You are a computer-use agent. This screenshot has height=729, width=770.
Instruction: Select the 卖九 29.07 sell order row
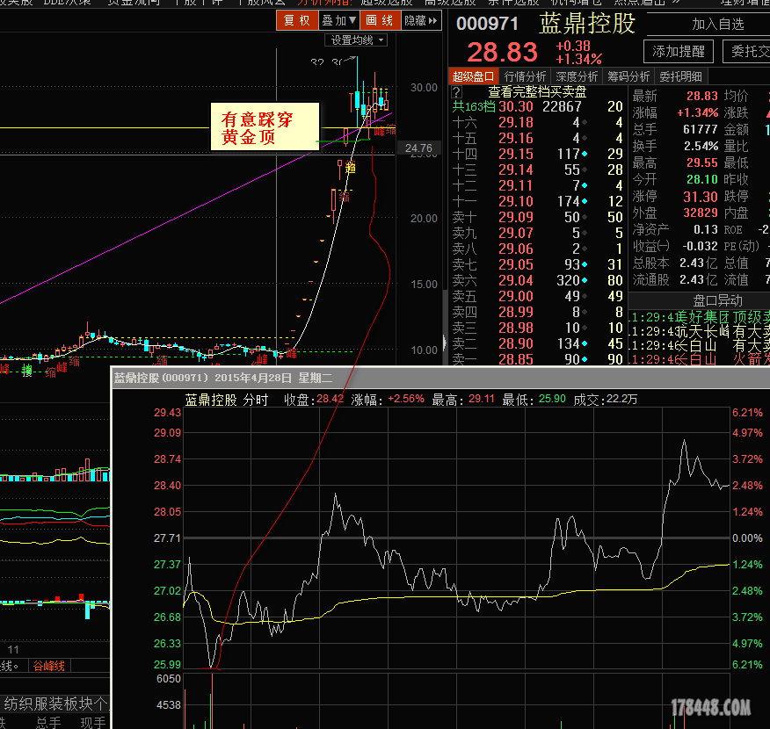[x=538, y=233]
